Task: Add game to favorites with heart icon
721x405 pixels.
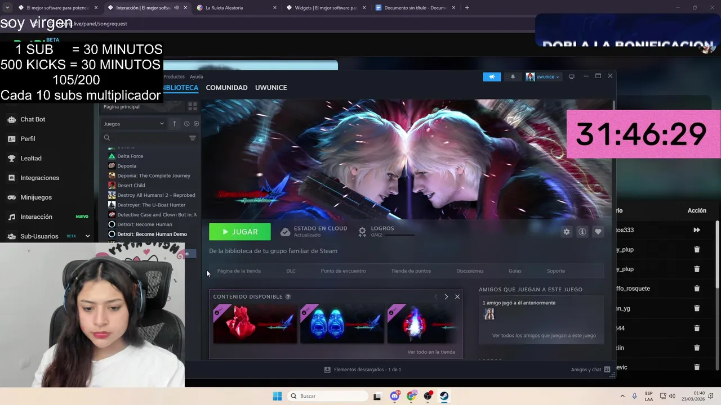Action: (x=598, y=232)
